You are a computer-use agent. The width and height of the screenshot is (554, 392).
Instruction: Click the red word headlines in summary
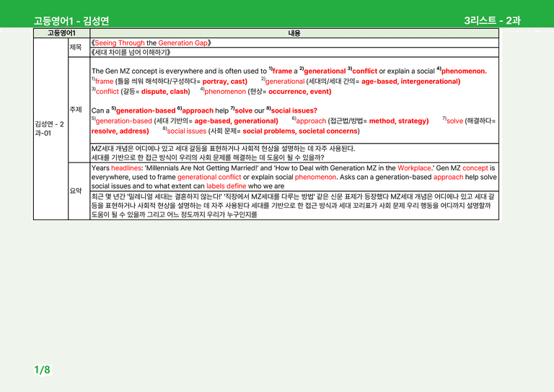tap(126, 168)
